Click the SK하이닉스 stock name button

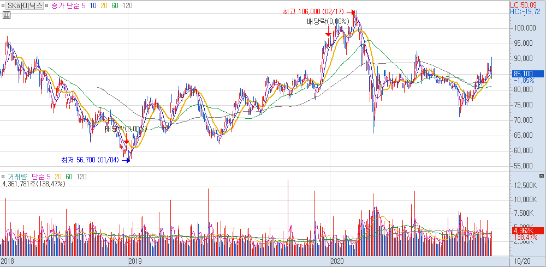point(25,5)
